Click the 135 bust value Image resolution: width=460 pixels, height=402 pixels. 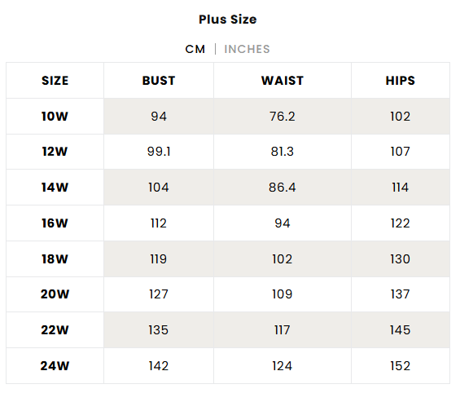159,330
